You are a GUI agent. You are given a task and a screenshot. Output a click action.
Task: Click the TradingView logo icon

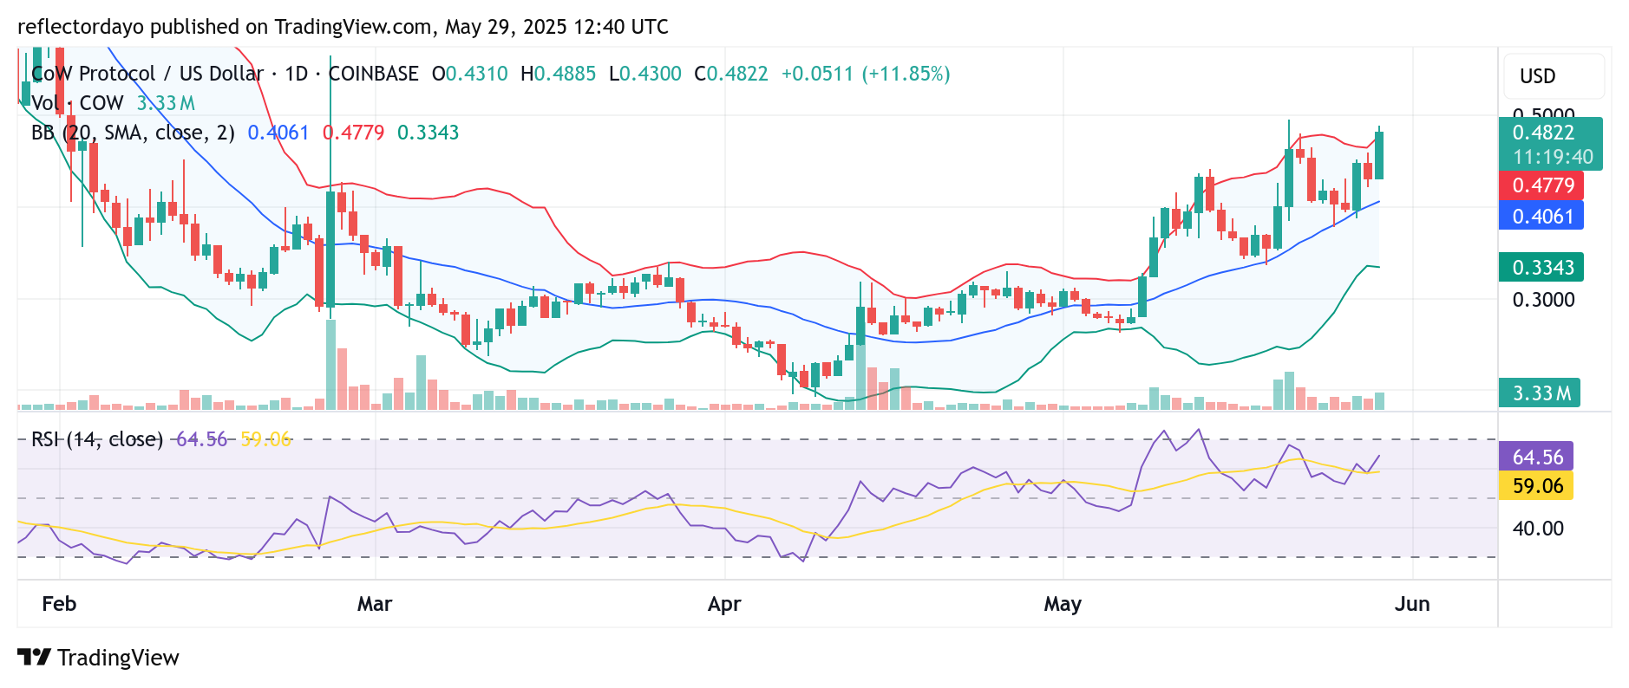[x=34, y=658]
